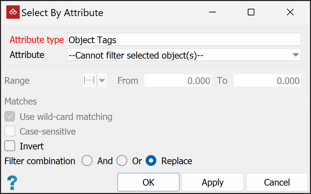
Task: Click into the Matches text field
Action: tap(194, 101)
